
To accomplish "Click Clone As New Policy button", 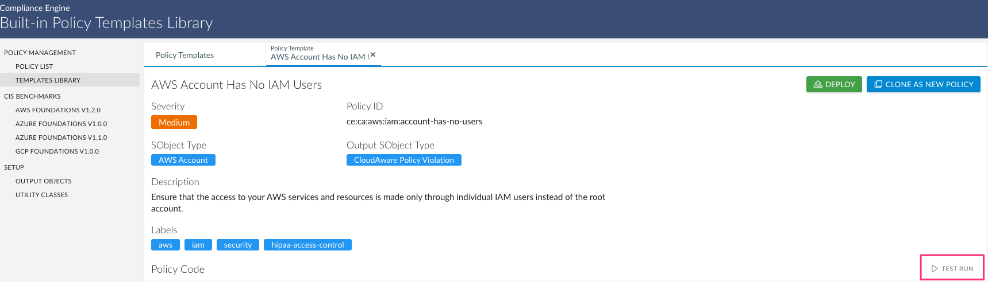I will (x=923, y=84).
